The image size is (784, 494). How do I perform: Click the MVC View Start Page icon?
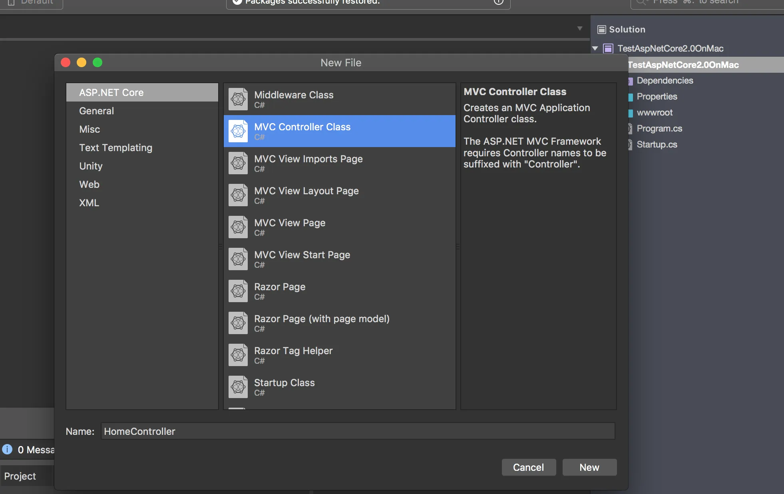[238, 259]
